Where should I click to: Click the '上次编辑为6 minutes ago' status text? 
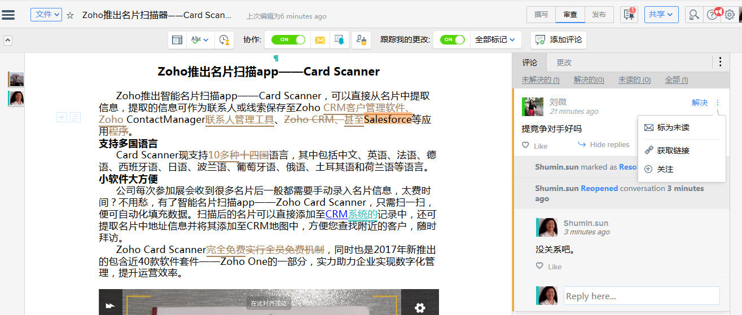click(x=287, y=16)
